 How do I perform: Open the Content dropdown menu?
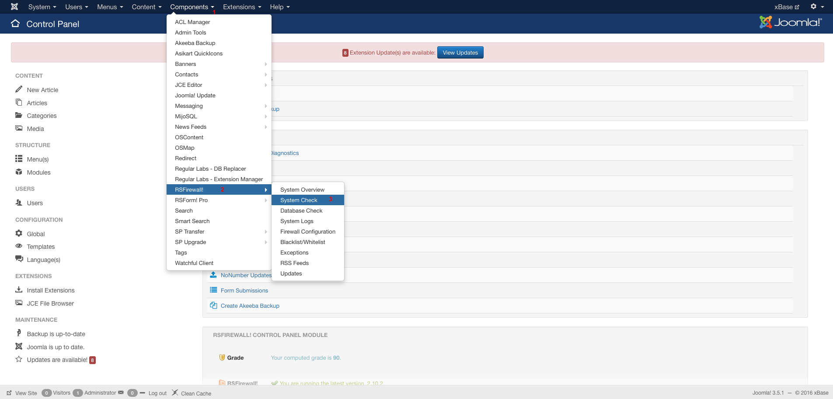146,7
